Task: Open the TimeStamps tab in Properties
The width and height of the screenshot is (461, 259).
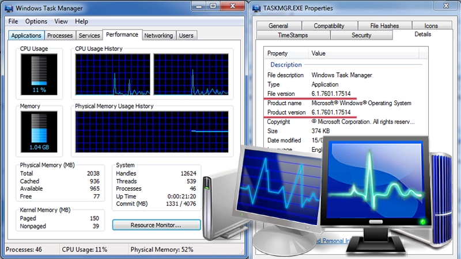Action: [x=293, y=35]
